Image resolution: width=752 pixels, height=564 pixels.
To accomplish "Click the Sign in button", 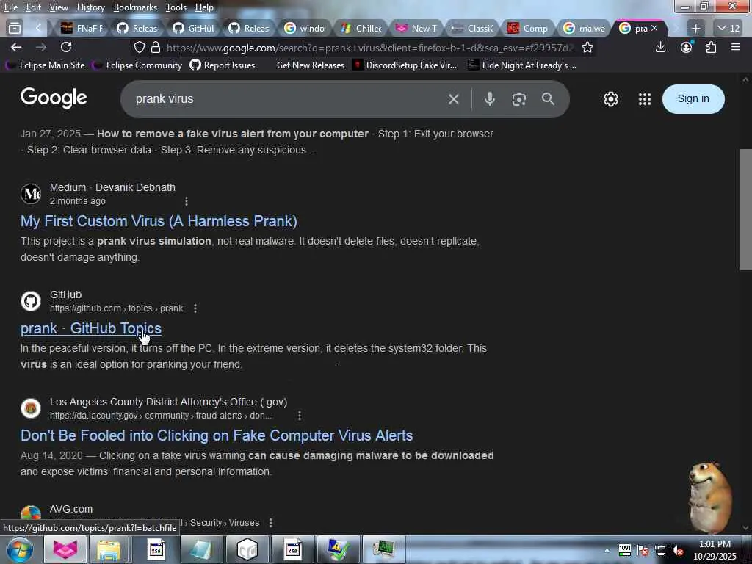I will [693, 99].
